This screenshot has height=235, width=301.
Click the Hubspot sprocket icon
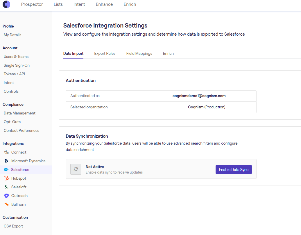[x=6, y=178]
